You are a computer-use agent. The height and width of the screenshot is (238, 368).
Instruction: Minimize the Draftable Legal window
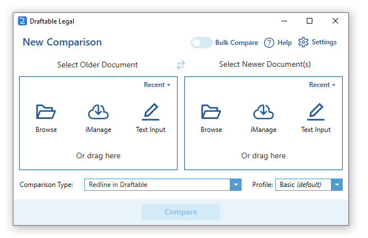[x=284, y=21]
